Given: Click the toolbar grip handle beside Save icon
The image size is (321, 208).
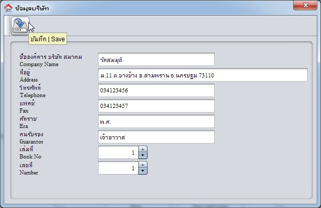Looking at the screenshot, I should [7, 26].
